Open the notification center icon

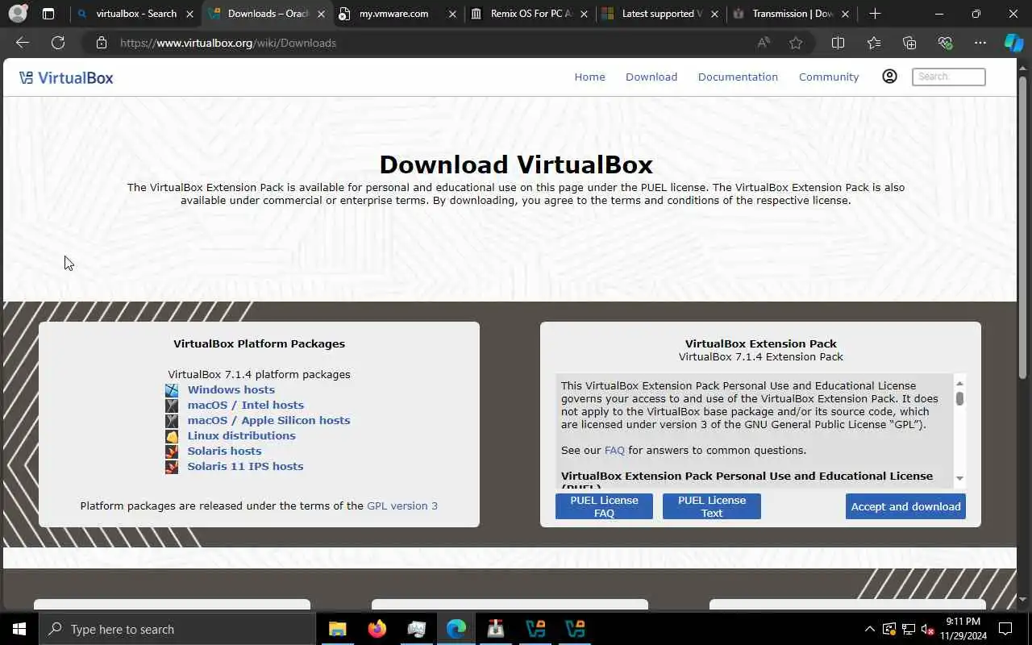click(1005, 629)
